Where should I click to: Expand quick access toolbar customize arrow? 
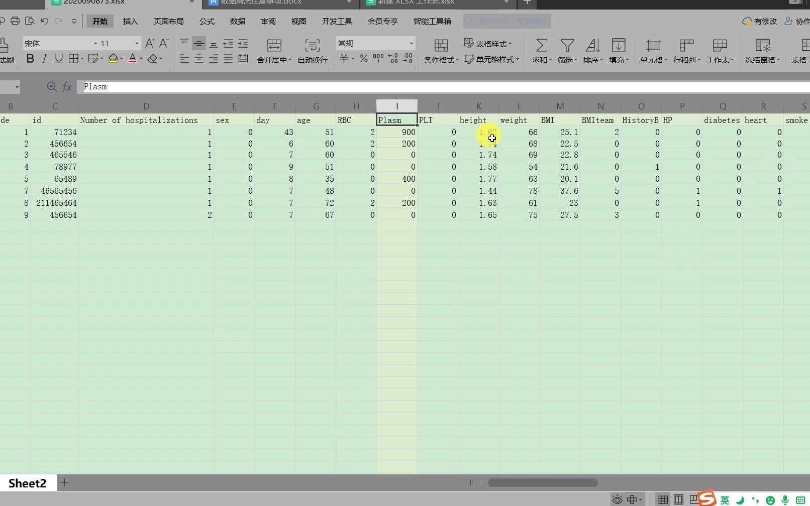[74, 21]
